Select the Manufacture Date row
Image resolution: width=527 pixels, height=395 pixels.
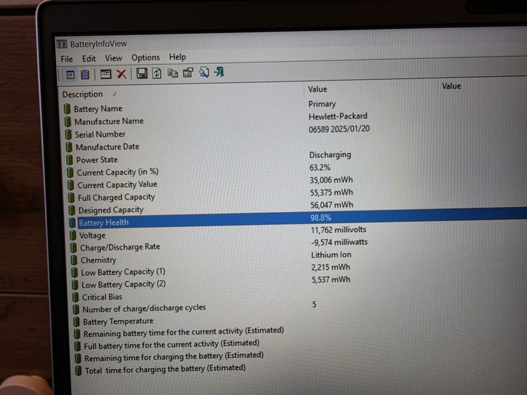pos(107,147)
